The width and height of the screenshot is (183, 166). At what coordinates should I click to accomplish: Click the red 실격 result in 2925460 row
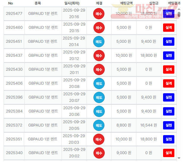(169, 28)
